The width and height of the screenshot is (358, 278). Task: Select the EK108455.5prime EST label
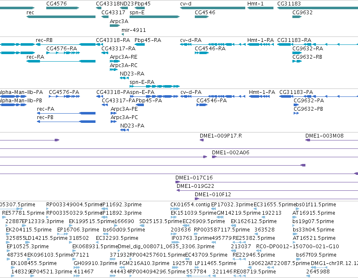[34, 263]
